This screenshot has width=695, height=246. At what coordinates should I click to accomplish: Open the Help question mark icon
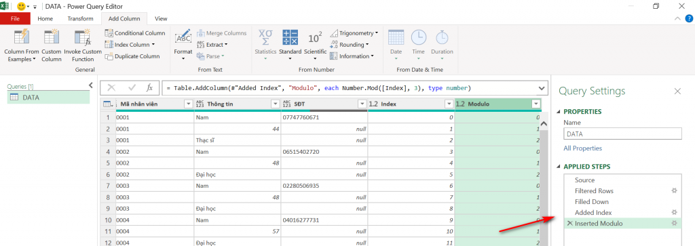click(689, 18)
